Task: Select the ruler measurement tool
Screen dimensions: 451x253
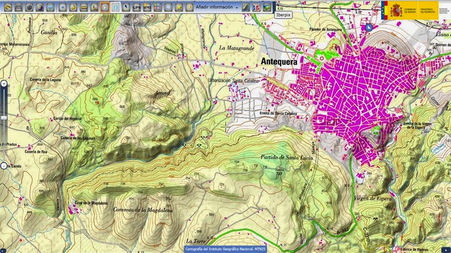Action: point(84,7)
